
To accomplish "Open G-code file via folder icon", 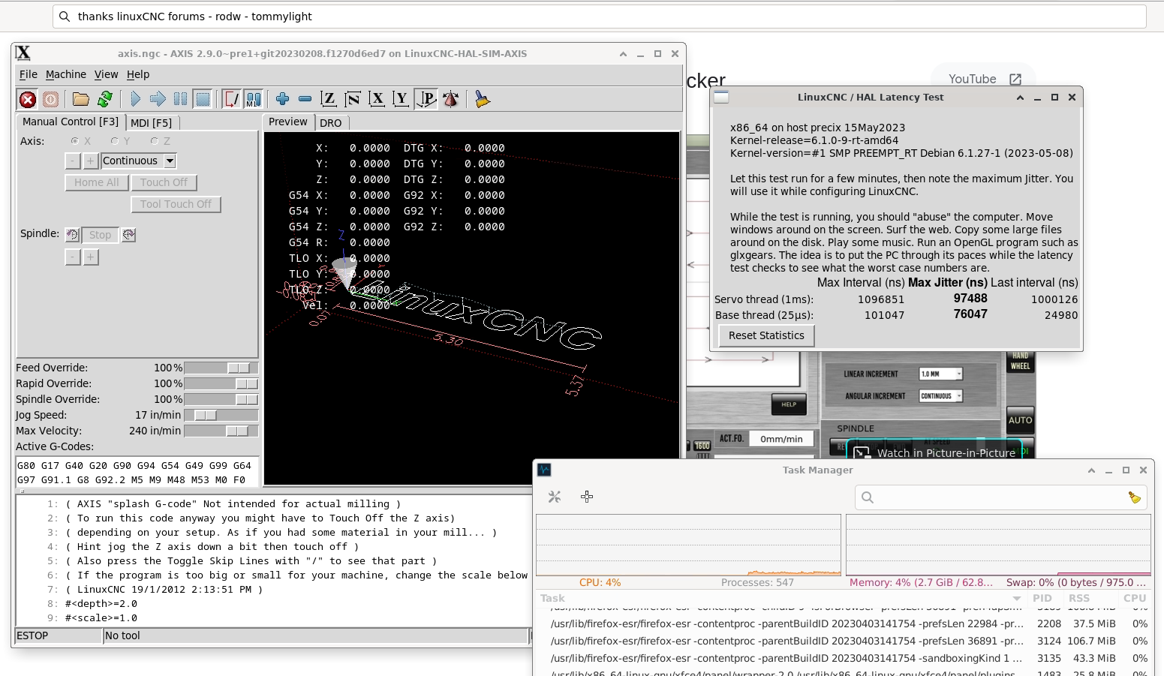I will (81, 99).
